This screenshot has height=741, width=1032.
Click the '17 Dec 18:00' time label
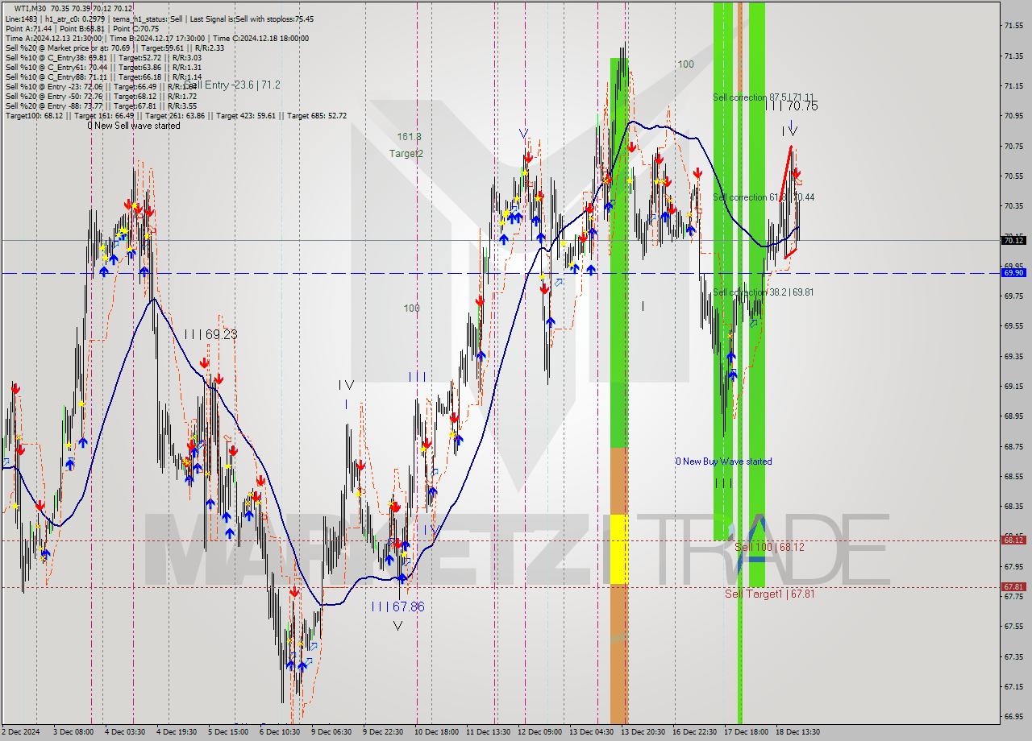[746, 732]
